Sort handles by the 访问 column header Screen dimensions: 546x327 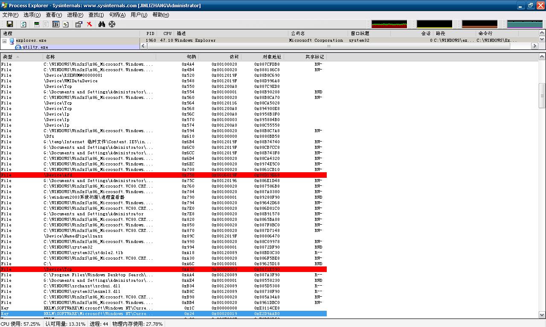220,57
